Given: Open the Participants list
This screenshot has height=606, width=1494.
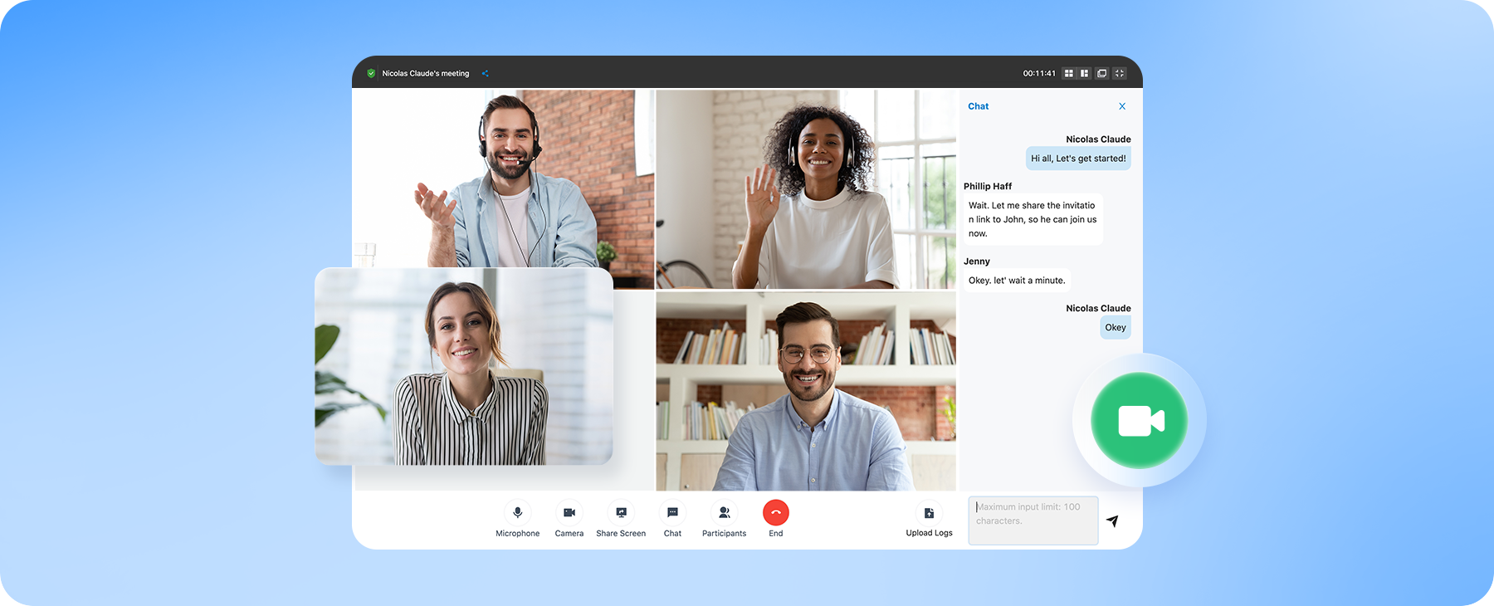Looking at the screenshot, I should point(724,513).
